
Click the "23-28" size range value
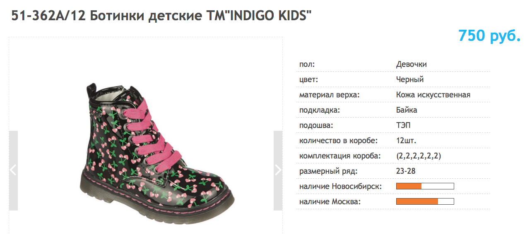point(406,171)
